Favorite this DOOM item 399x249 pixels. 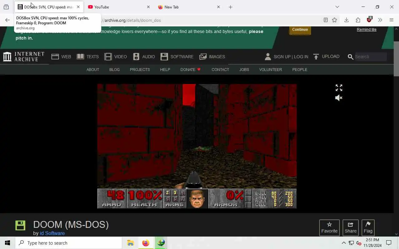pos(329,228)
